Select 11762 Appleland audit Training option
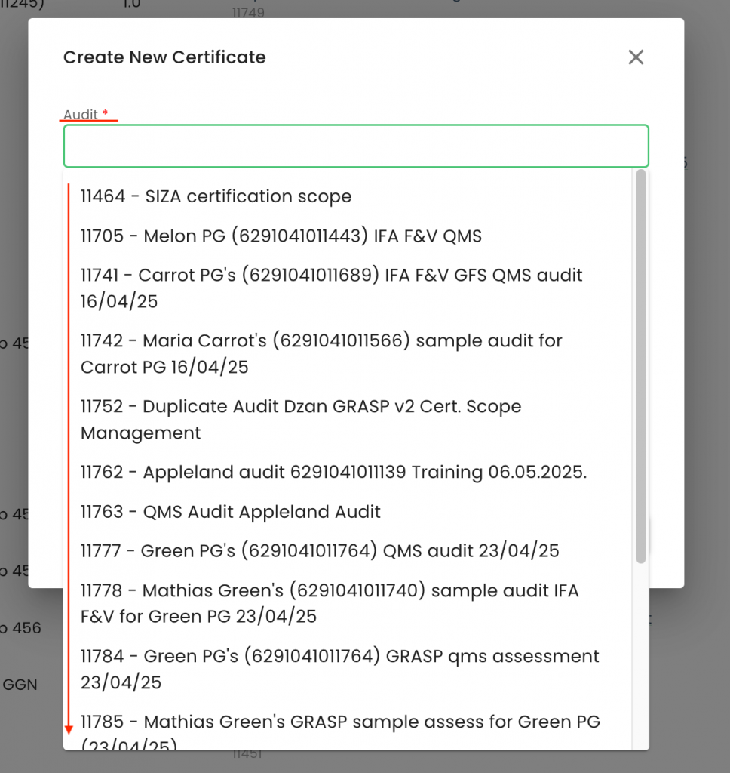The width and height of the screenshot is (730, 773). pos(333,473)
